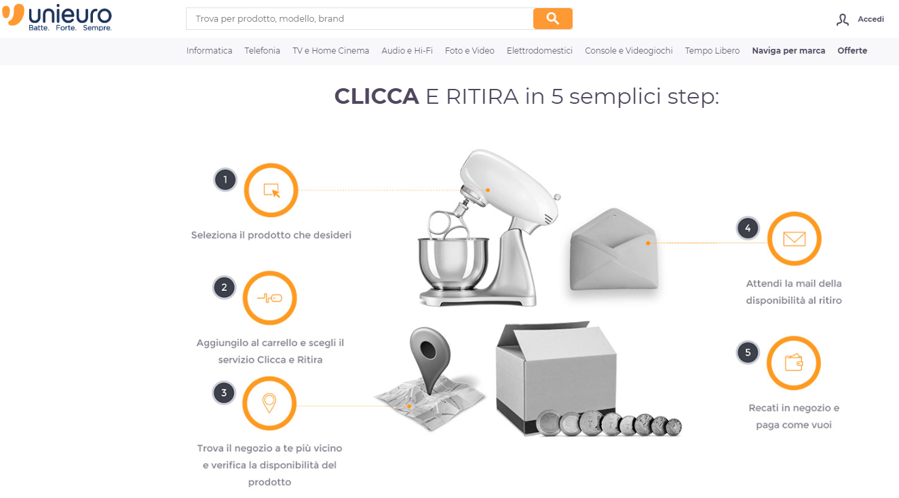The height and width of the screenshot is (498, 899).
Task: Go to the Offerte page
Action: [x=852, y=51]
